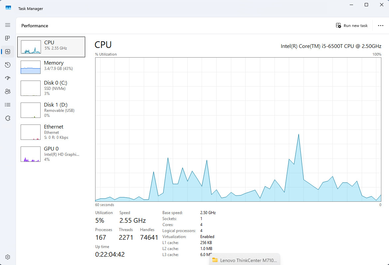Viewport: 389px width, 265px height.
Task: Maximize the Task Manager window
Action: 366,5
